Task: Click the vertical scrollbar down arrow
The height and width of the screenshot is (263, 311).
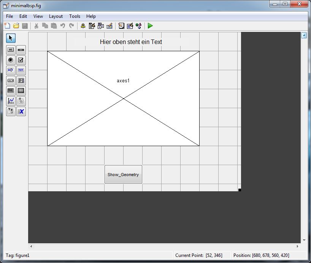Action: pyautogui.click(x=304, y=240)
